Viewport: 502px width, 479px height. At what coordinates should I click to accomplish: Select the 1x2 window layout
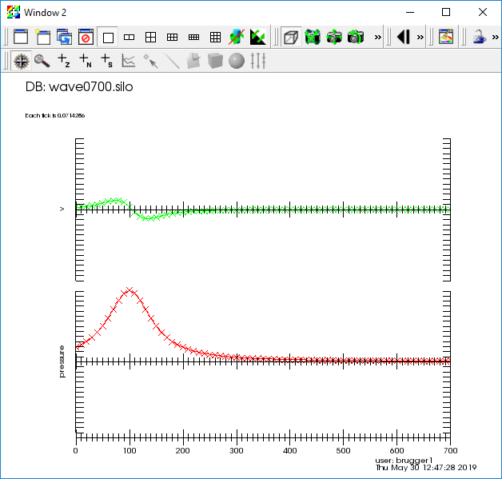pos(129,37)
